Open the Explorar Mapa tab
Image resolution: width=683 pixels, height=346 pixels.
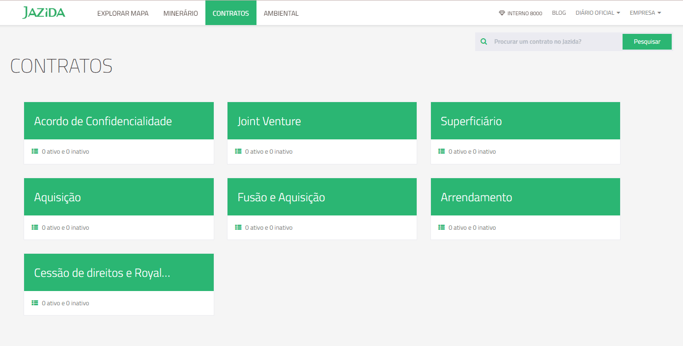[x=123, y=13]
